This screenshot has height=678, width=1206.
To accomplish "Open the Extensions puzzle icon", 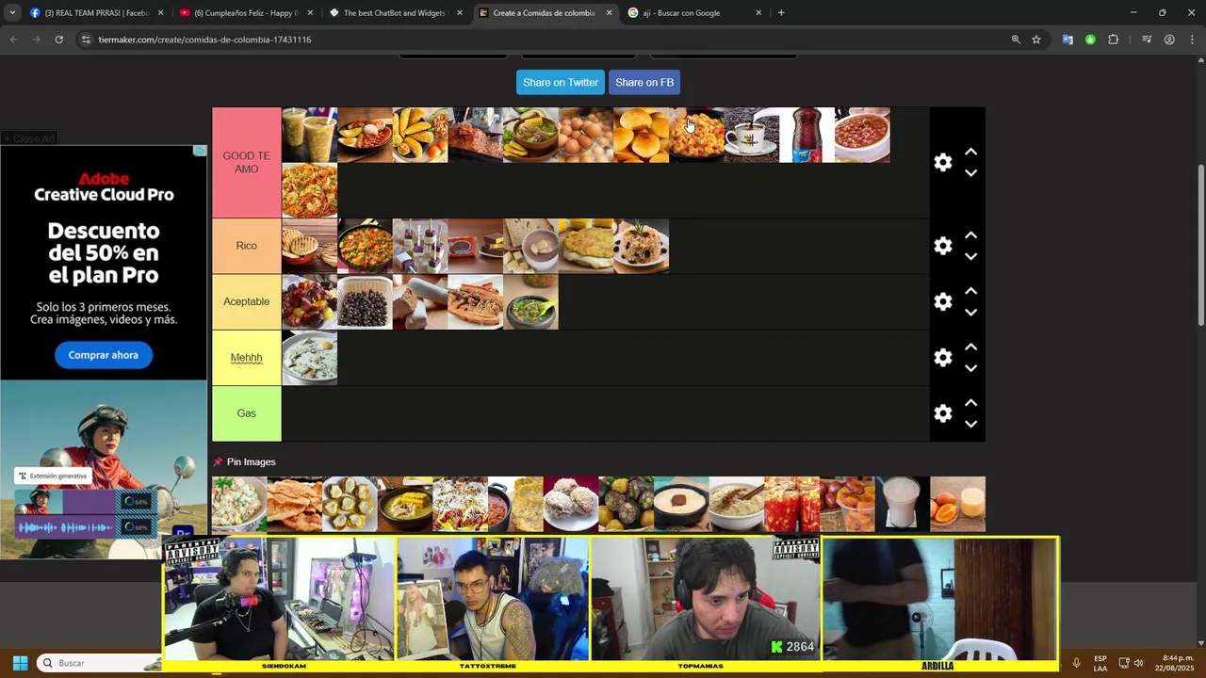I will click(x=1113, y=40).
